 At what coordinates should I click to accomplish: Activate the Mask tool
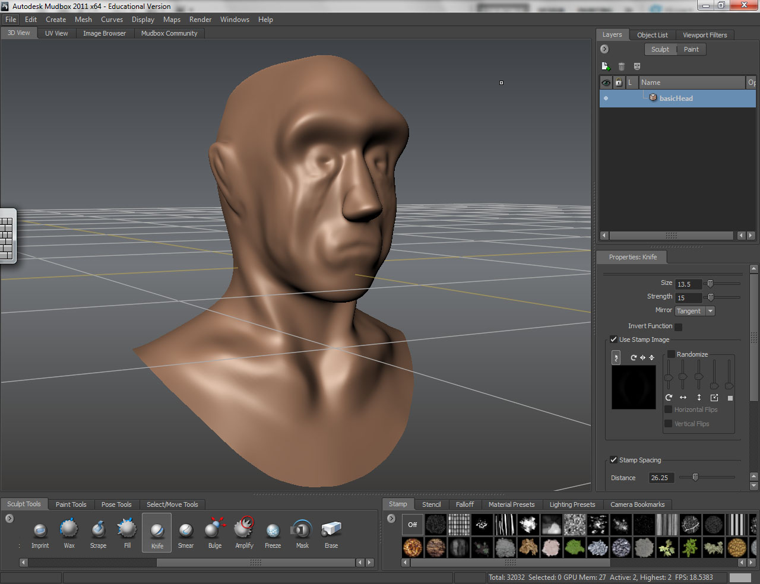(301, 532)
